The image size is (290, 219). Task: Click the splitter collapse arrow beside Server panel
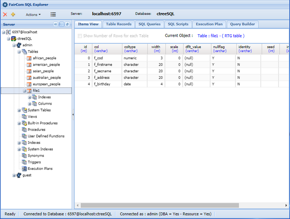pos(73,114)
